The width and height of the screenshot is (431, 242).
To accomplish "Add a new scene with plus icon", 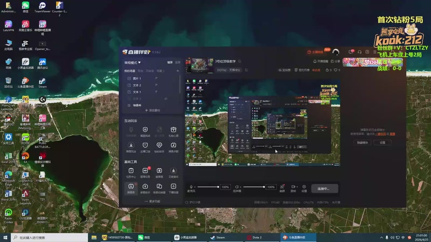I will click(x=178, y=71).
